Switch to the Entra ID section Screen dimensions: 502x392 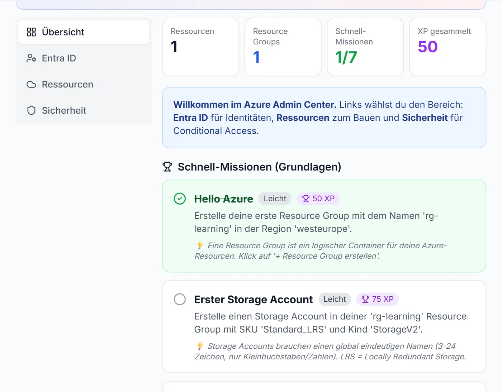click(84, 58)
